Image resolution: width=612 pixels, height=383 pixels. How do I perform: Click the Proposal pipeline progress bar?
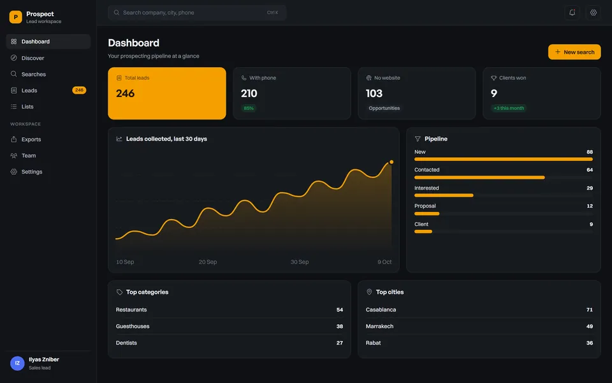click(x=504, y=213)
